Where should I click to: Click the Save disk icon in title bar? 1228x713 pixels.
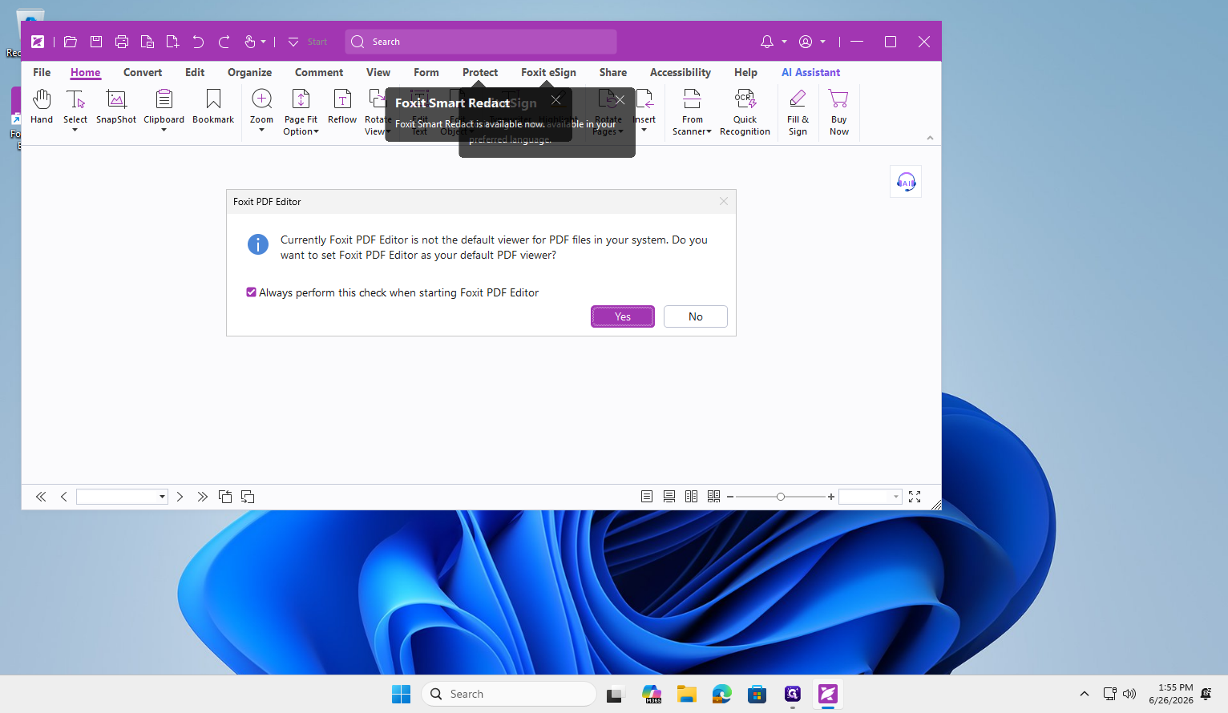tap(96, 42)
